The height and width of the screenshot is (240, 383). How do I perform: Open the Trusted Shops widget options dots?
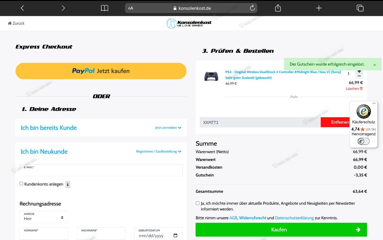(x=374, y=103)
